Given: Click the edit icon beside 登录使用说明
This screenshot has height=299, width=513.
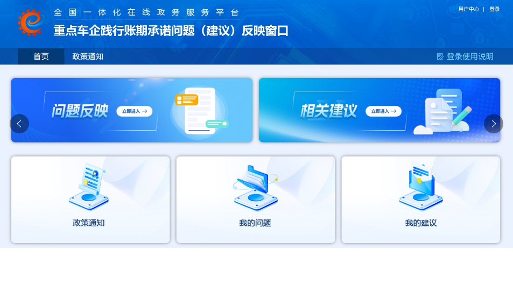Looking at the screenshot, I should tap(440, 56).
